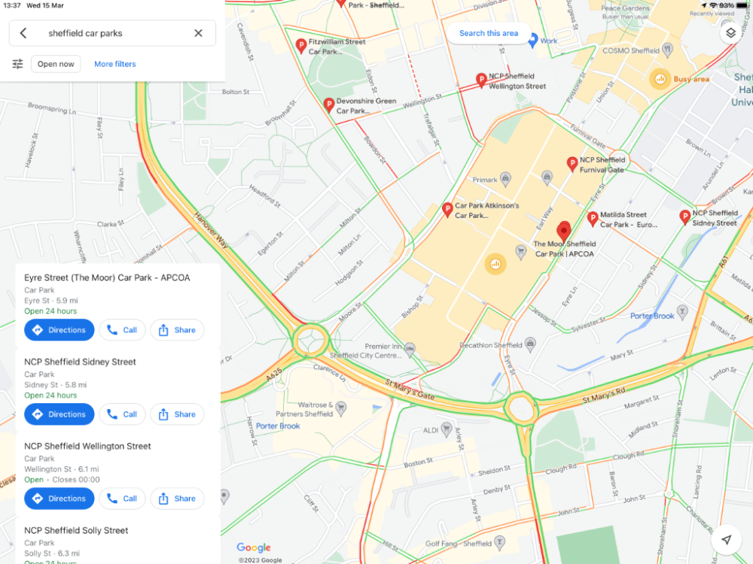Expand More filters options
753x564 pixels.
pos(114,64)
